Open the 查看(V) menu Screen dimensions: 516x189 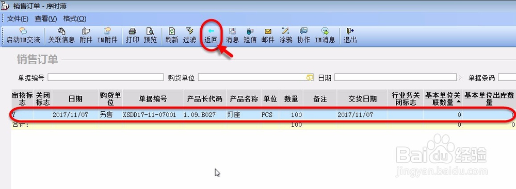(46, 19)
